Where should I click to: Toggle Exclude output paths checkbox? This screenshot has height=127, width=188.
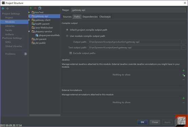click(x=71, y=53)
